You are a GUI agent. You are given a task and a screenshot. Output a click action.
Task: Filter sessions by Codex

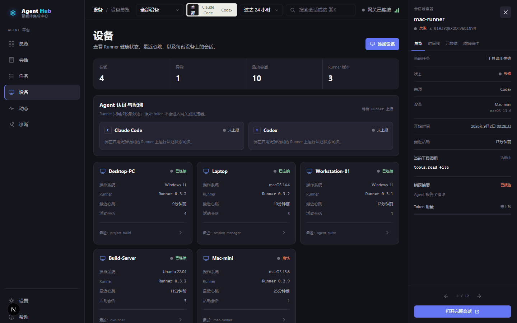point(227,10)
